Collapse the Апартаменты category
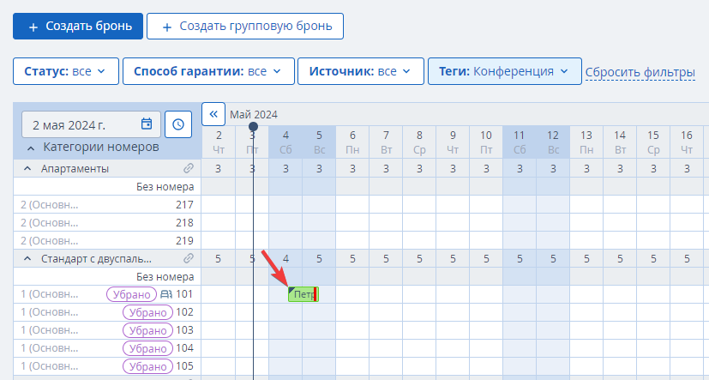 click(27, 169)
